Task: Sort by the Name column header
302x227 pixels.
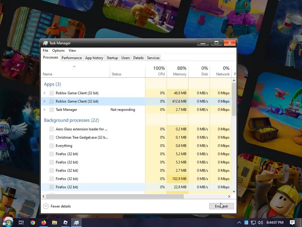Action: coord(75,71)
